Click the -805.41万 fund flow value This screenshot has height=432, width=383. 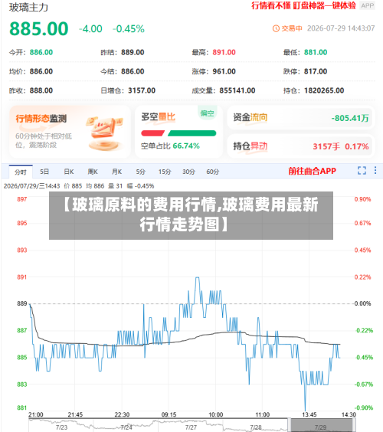tap(350, 118)
